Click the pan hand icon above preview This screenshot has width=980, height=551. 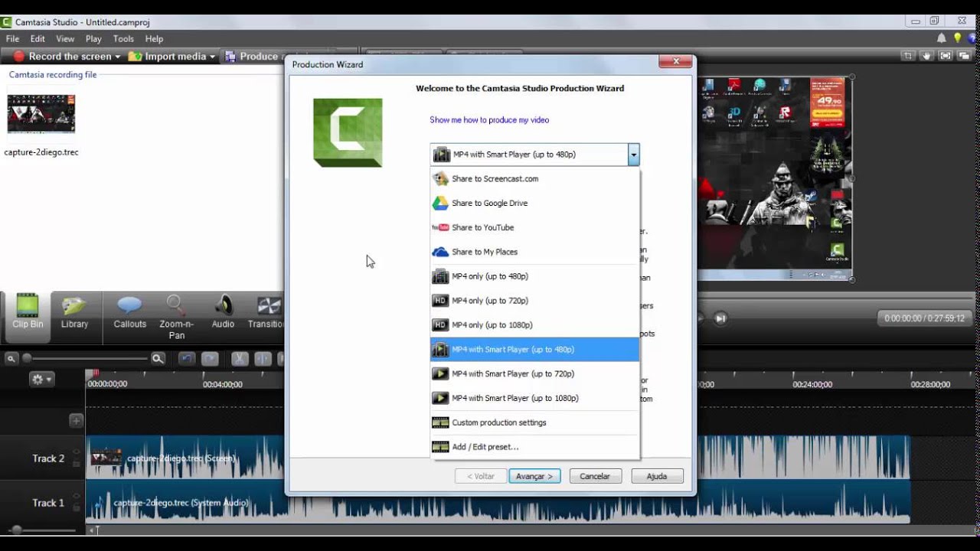(926, 56)
